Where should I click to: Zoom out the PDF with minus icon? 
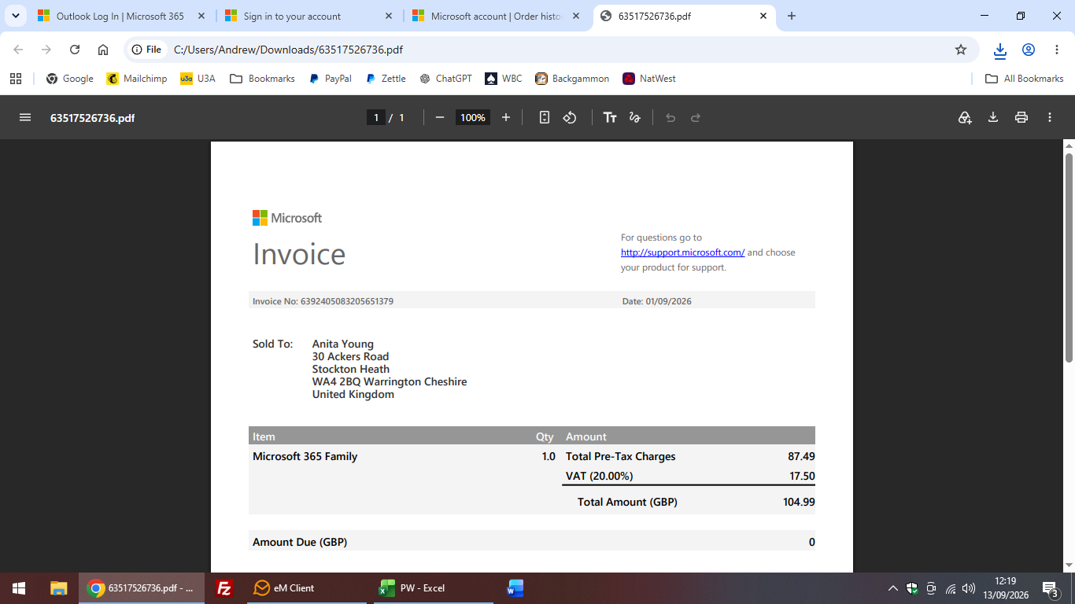tap(440, 117)
